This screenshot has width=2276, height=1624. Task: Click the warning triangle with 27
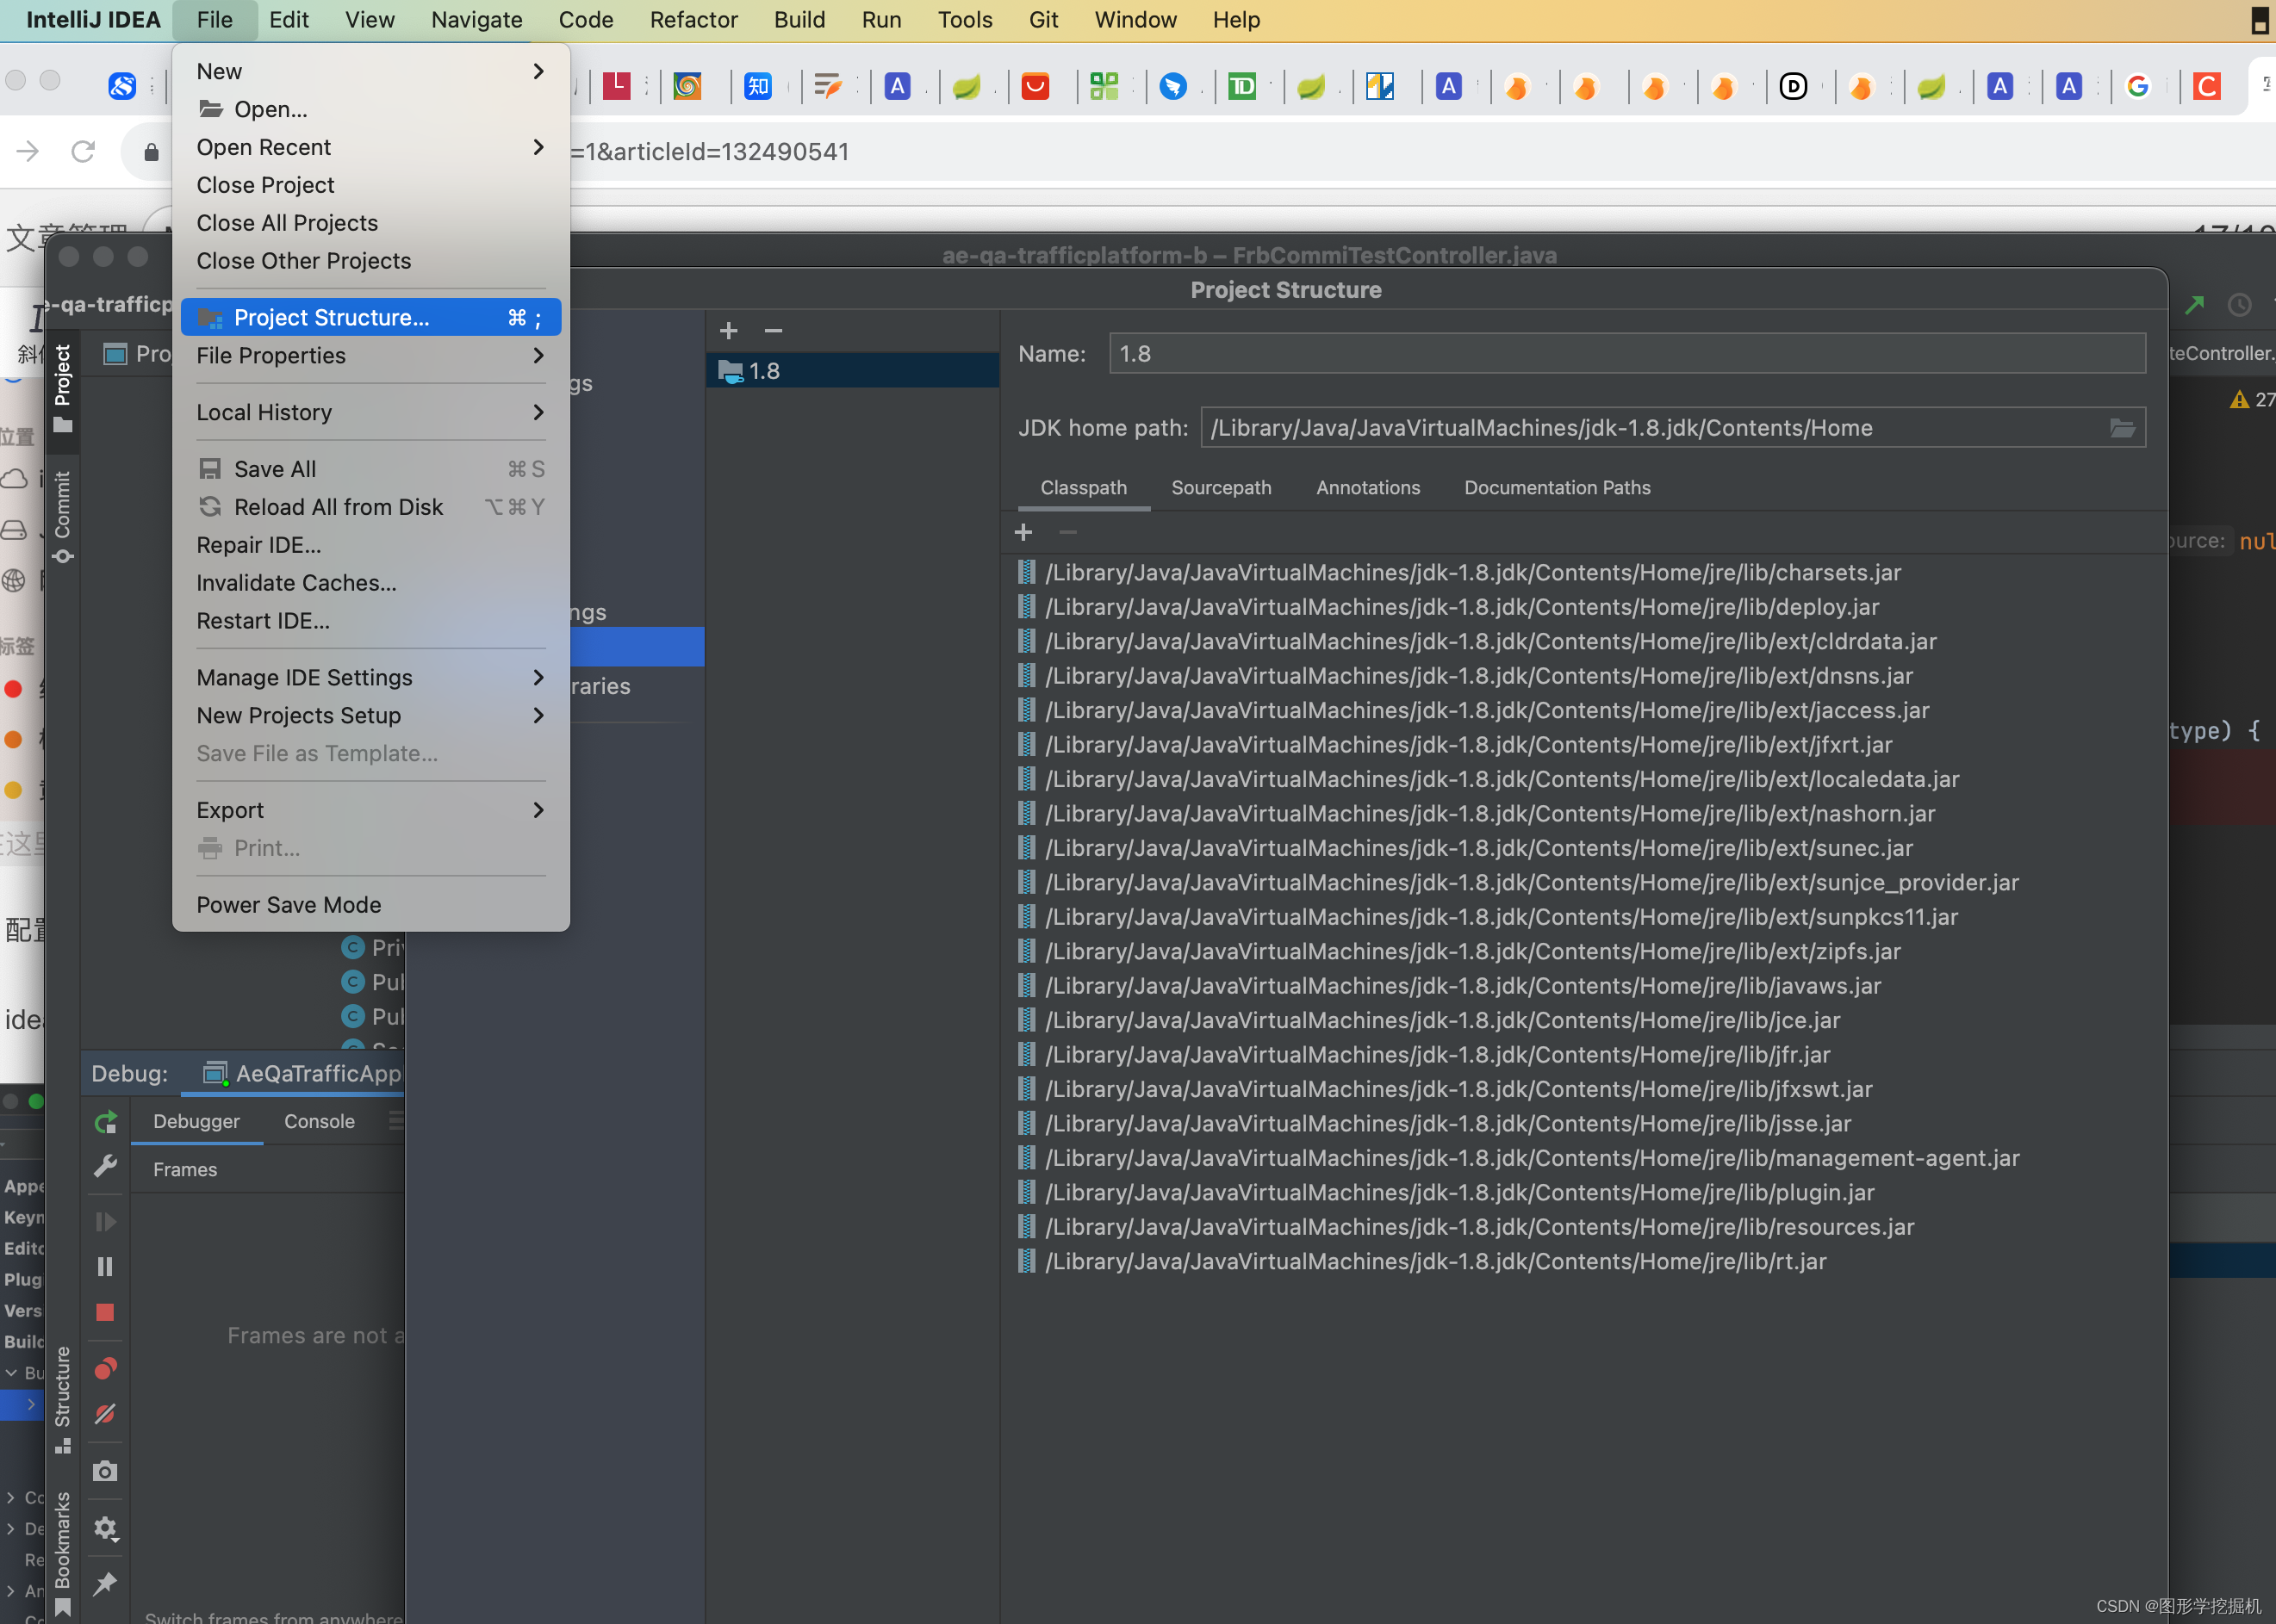pos(2252,400)
